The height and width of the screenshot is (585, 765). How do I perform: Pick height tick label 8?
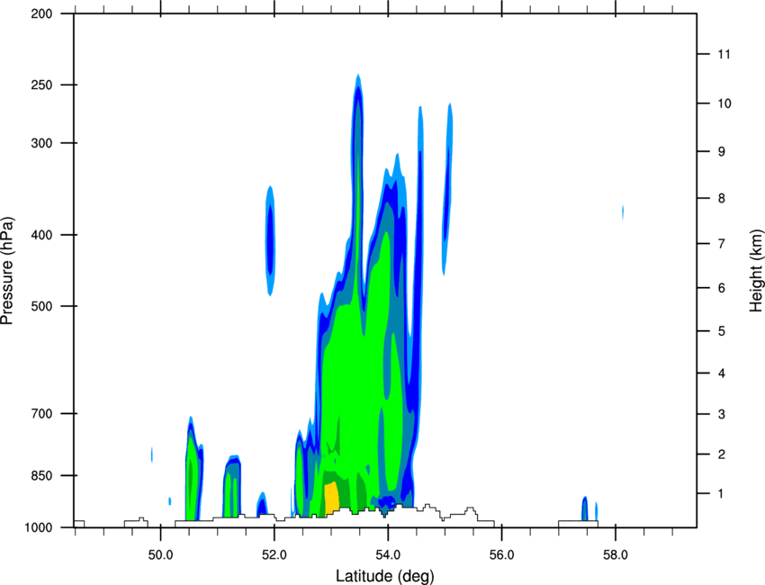722,198
